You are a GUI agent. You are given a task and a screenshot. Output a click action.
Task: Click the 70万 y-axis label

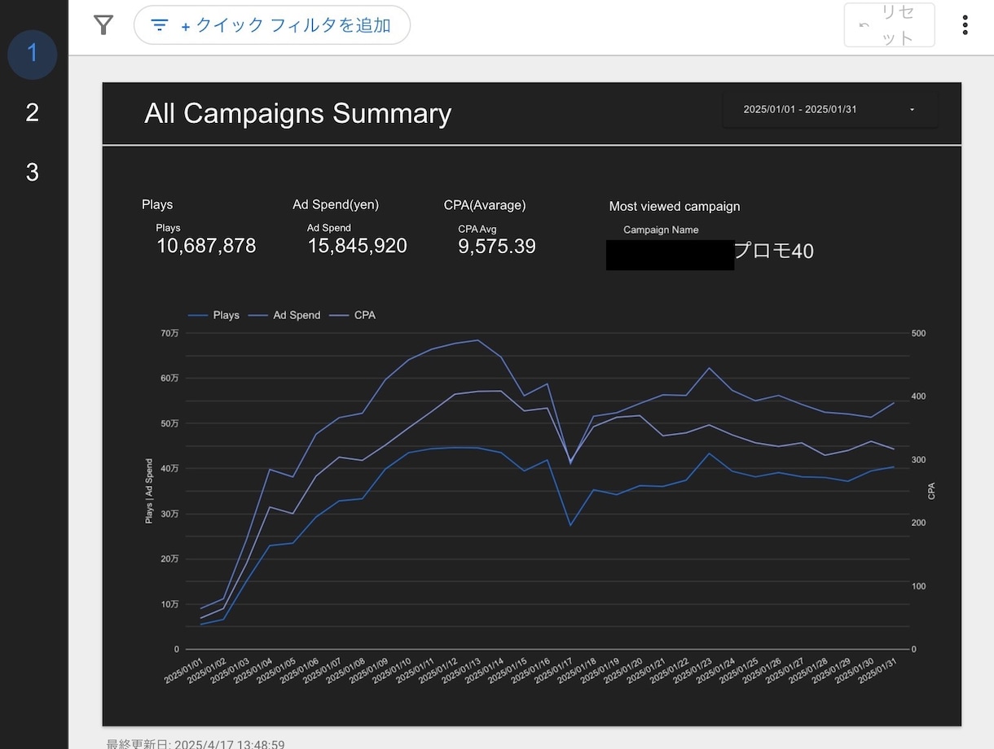tap(170, 333)
